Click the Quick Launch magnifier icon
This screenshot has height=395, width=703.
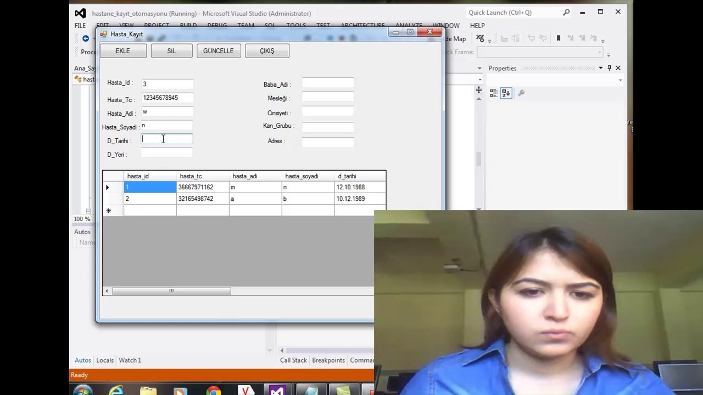click(x=566, y=12)
